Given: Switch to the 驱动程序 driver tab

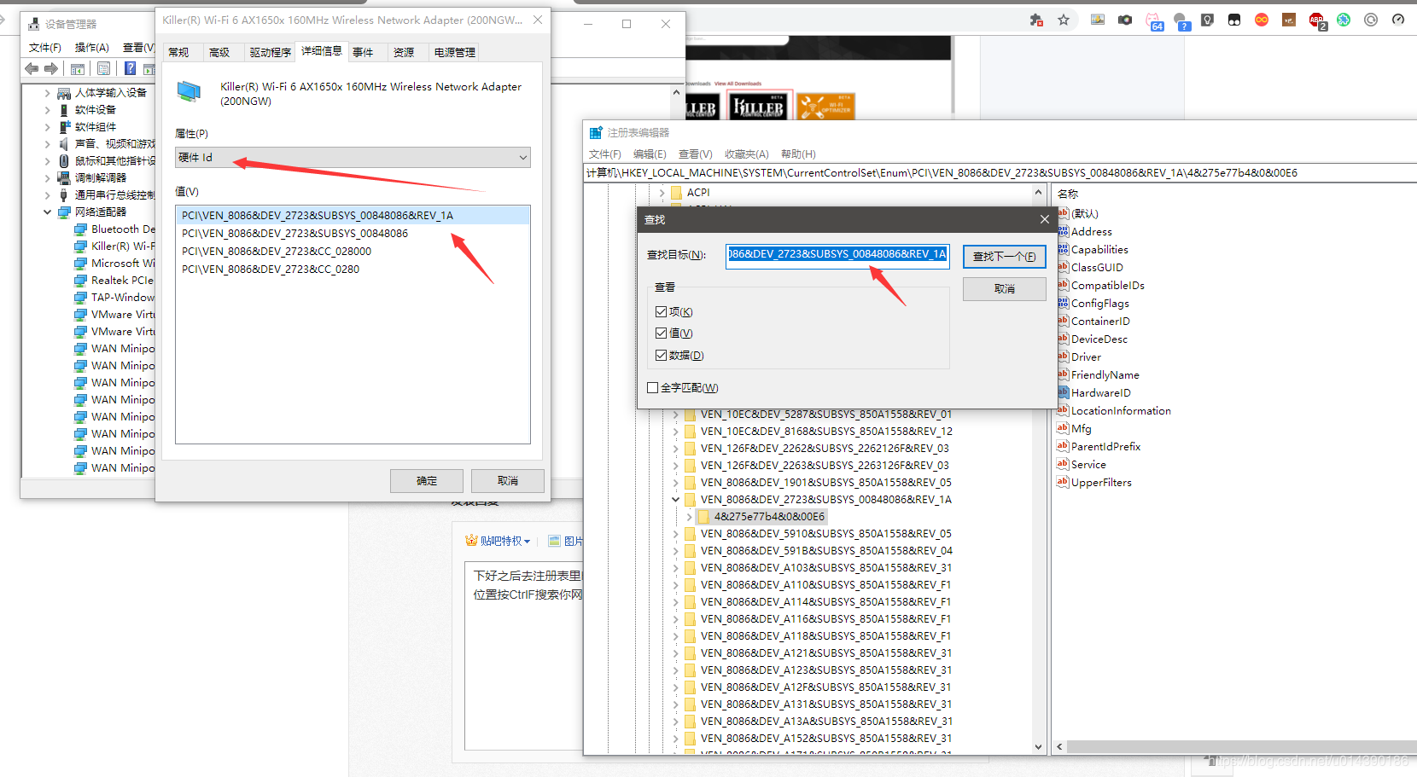Looking at the screenshot, I should pos(270,52).
